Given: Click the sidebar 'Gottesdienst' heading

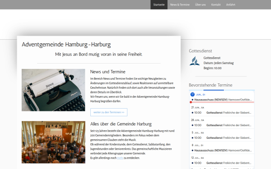Looking at the screenshot, I should [200, 51].
